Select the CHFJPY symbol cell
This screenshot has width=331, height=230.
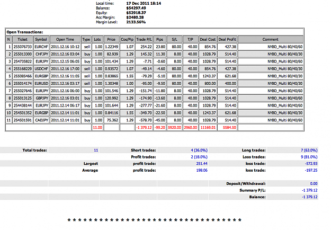tap(41, 54)
